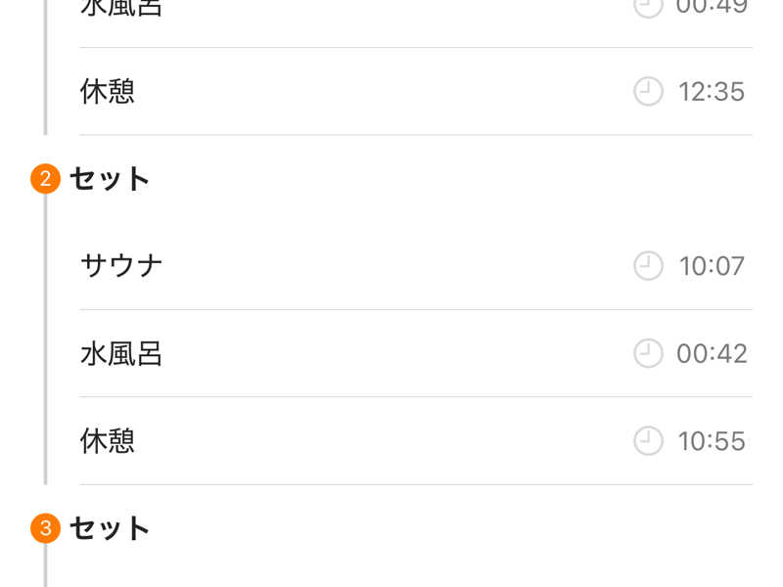Change the 00:42 cold bath time
This screenshot has width=783, height=587.
(x=712, y=353)
